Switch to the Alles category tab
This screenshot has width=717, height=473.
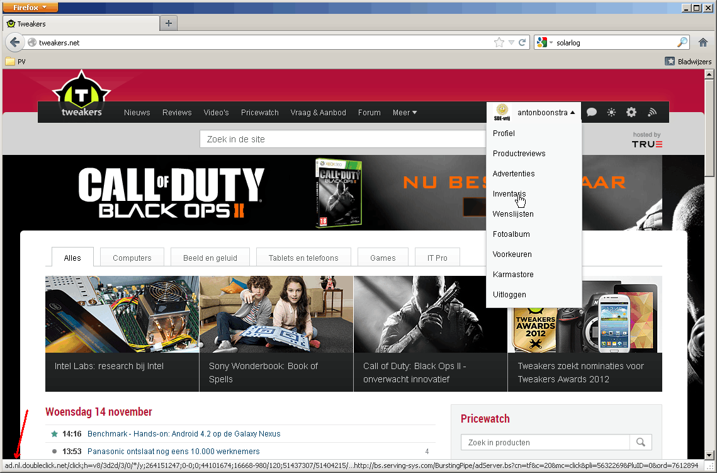(x=72, y=258)
